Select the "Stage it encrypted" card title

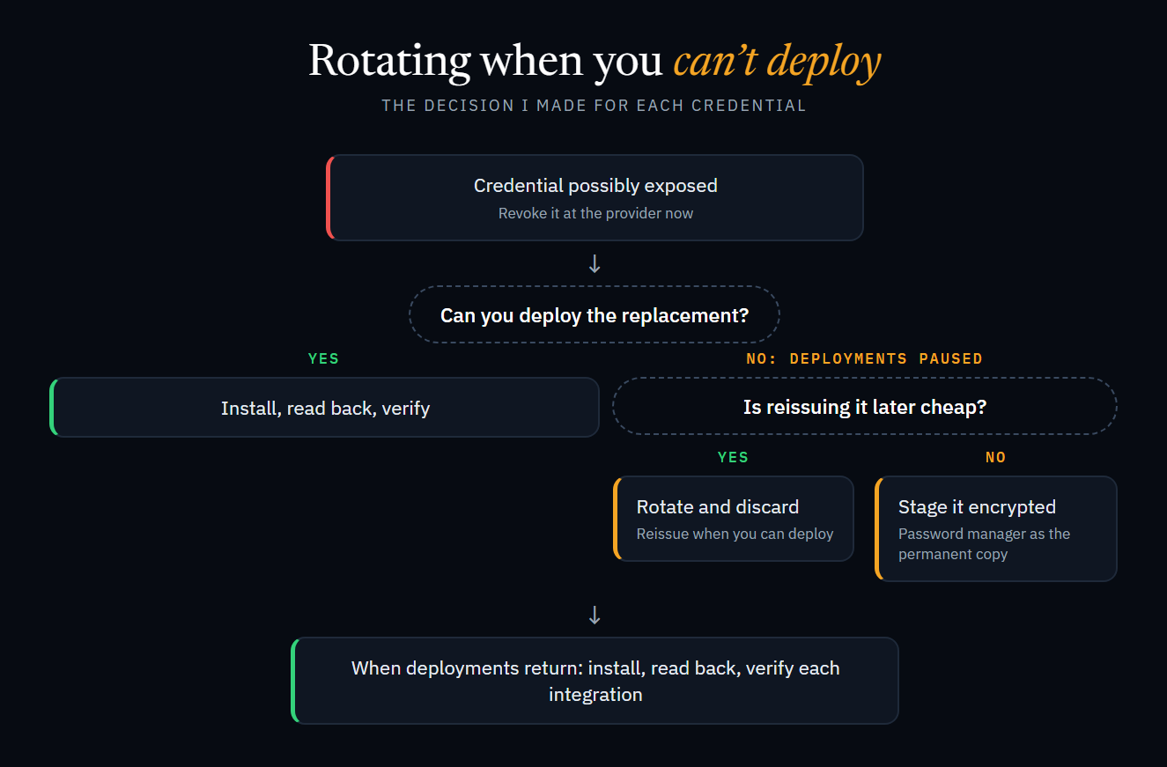click(x=977, y=507)
